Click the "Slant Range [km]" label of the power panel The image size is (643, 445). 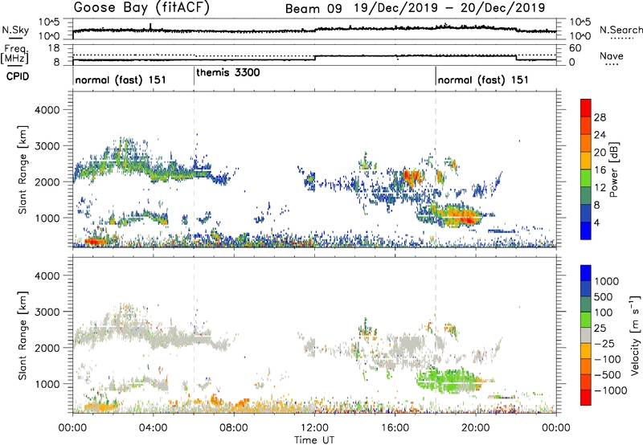click(x=23, y=169)
